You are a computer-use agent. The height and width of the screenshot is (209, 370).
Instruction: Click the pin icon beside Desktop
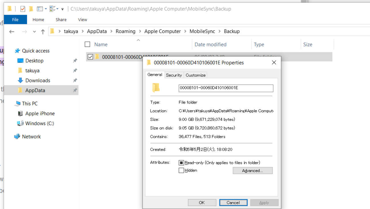pos(75,61)
